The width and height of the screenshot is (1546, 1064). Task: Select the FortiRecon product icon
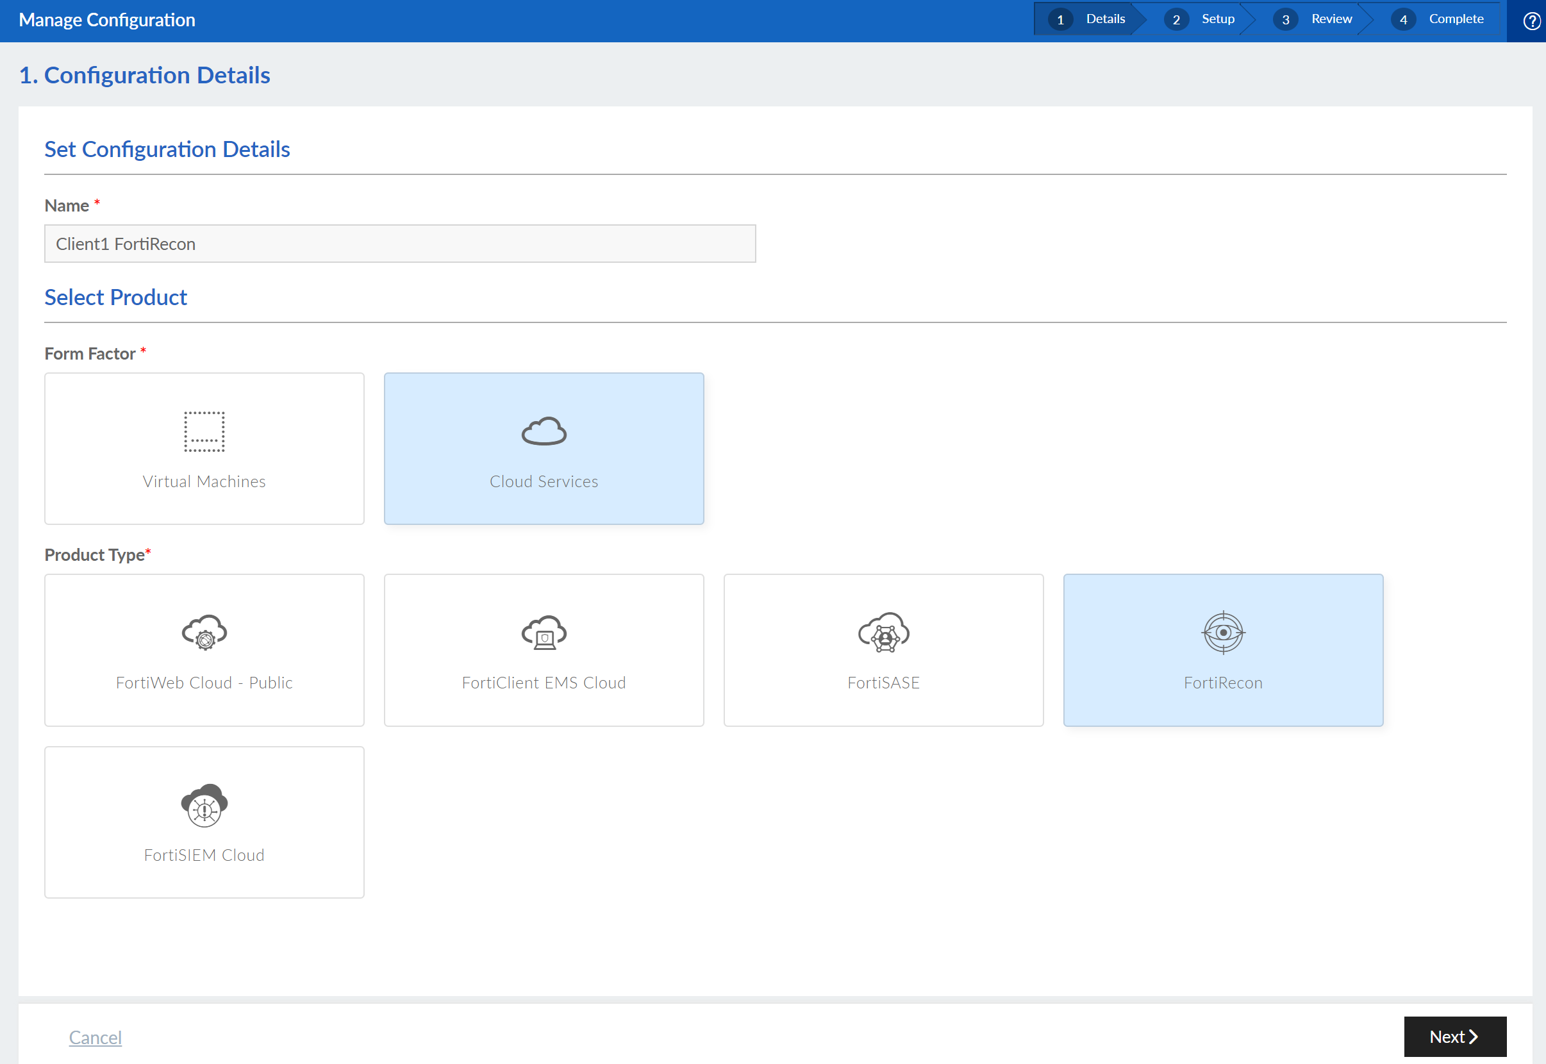1223,632
